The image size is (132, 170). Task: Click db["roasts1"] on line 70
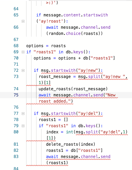[99, 58]
